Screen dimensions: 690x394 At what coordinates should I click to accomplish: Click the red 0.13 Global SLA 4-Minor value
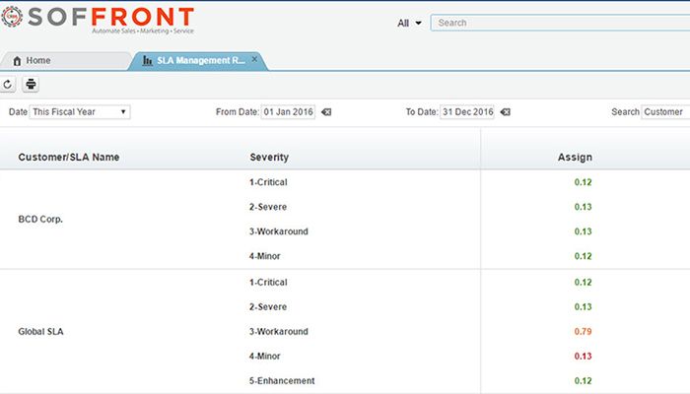pyautogui.click(x=584, y=357)
